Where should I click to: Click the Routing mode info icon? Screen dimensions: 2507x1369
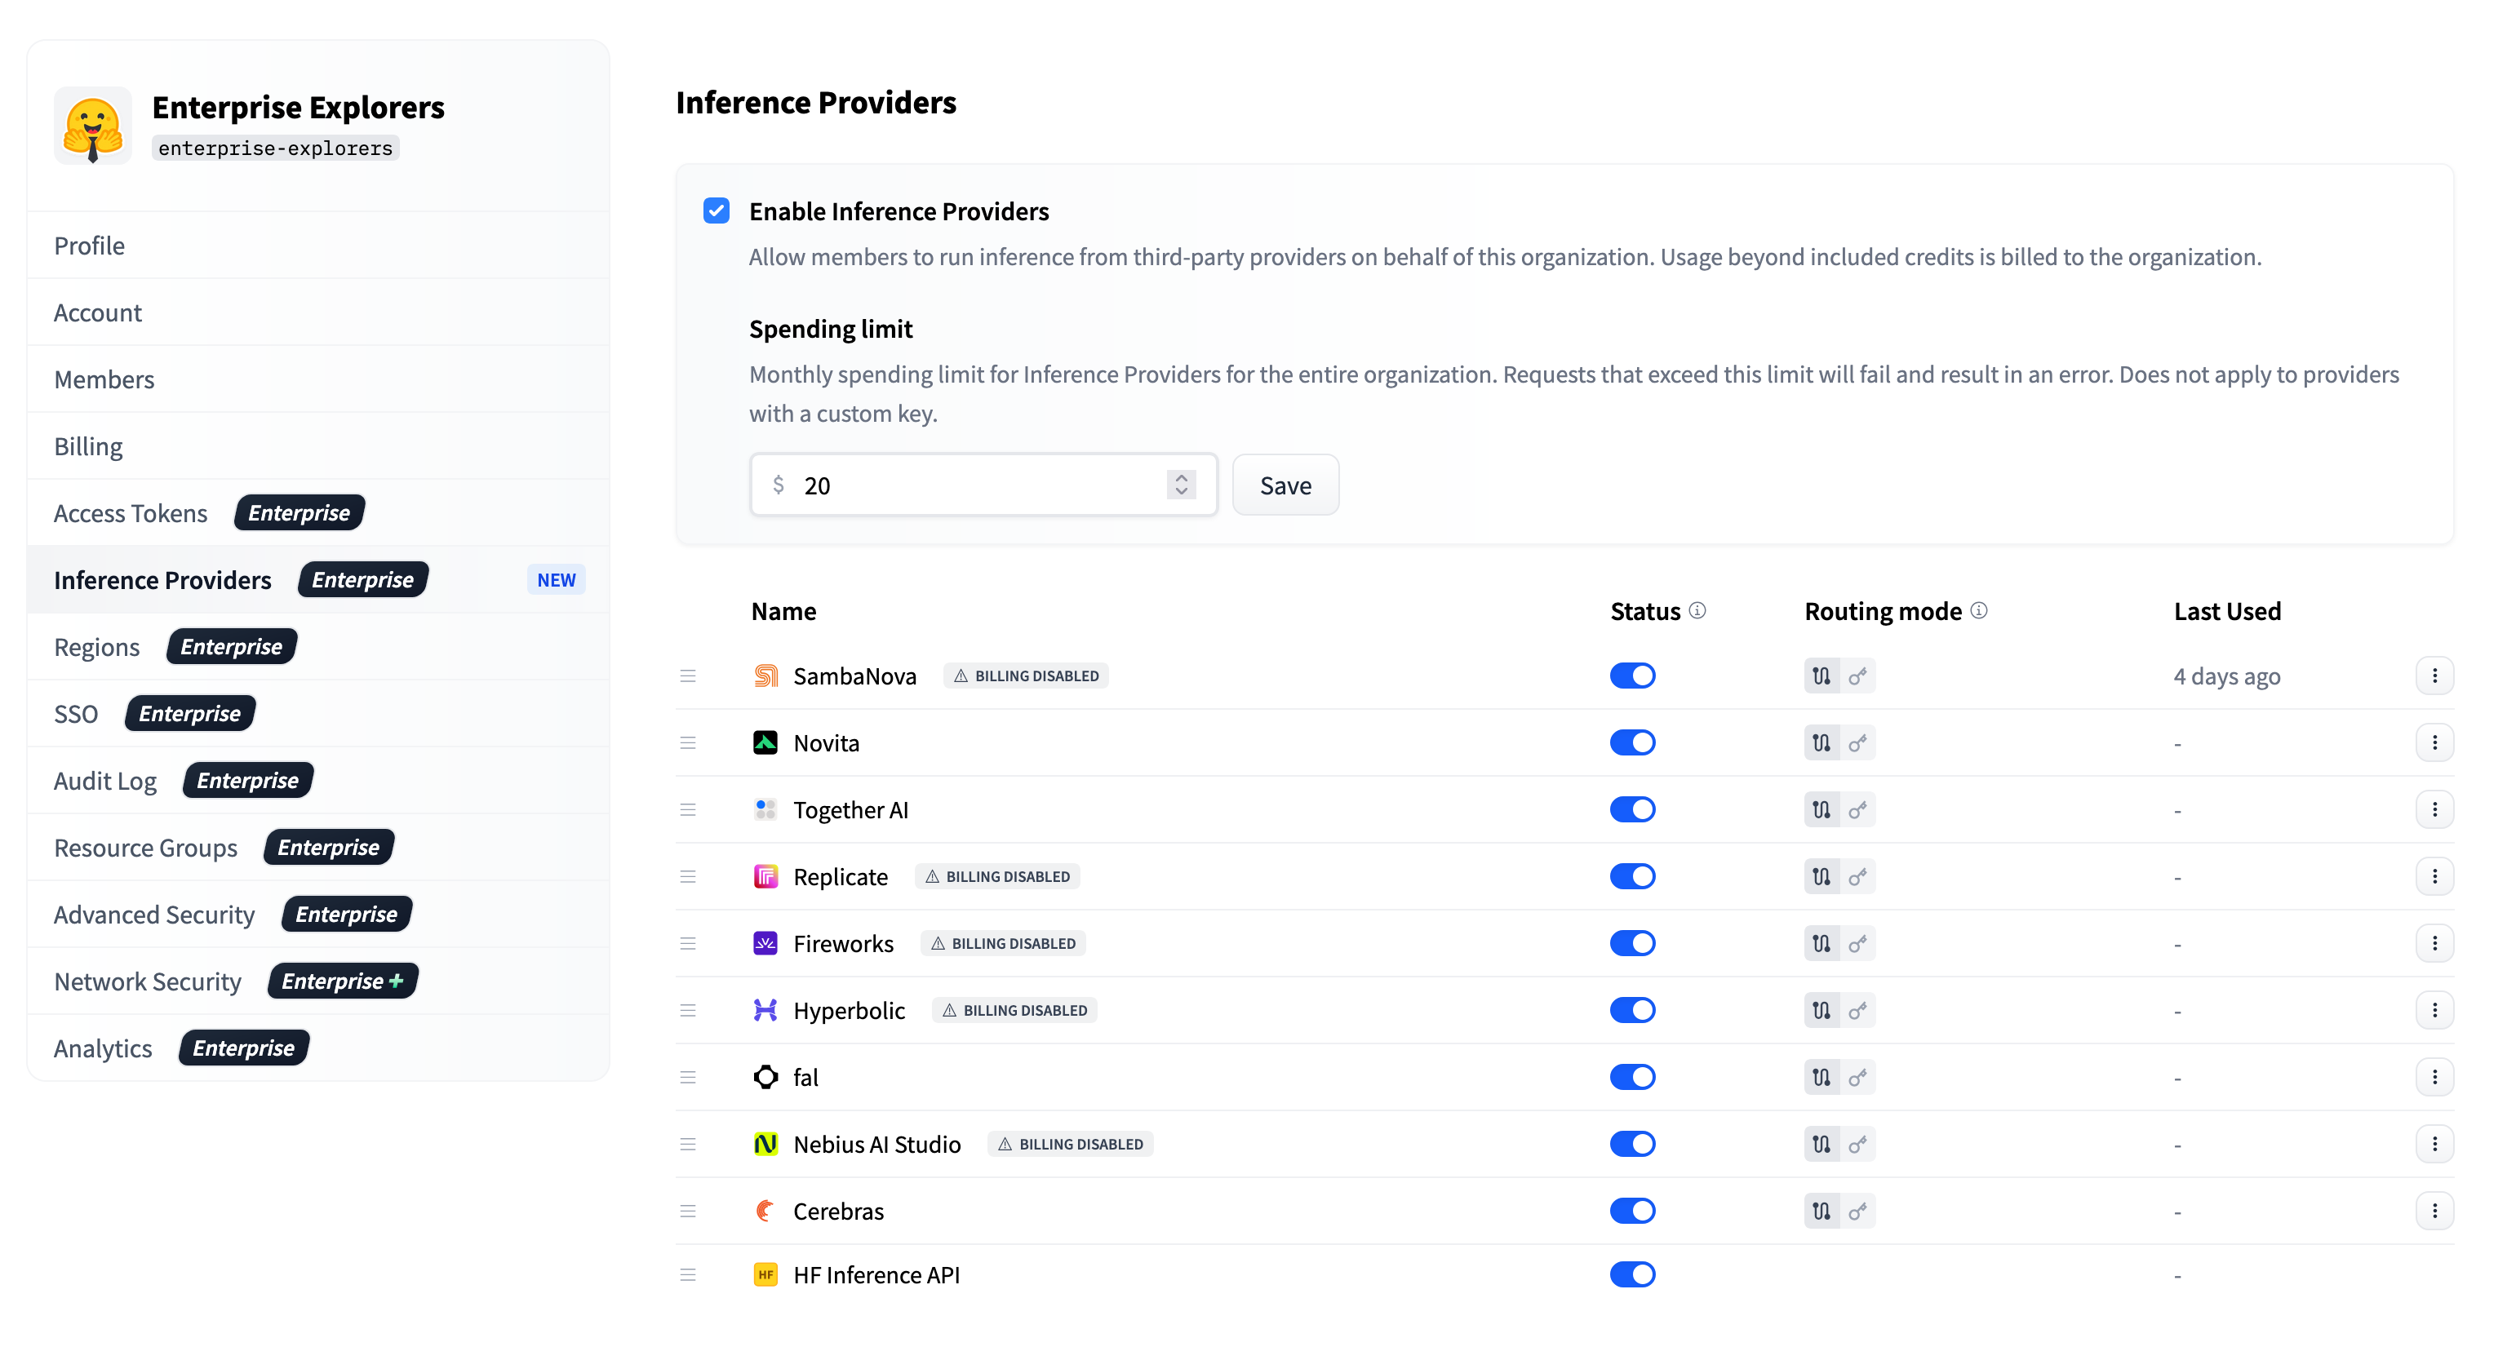tap(1978, 610)
